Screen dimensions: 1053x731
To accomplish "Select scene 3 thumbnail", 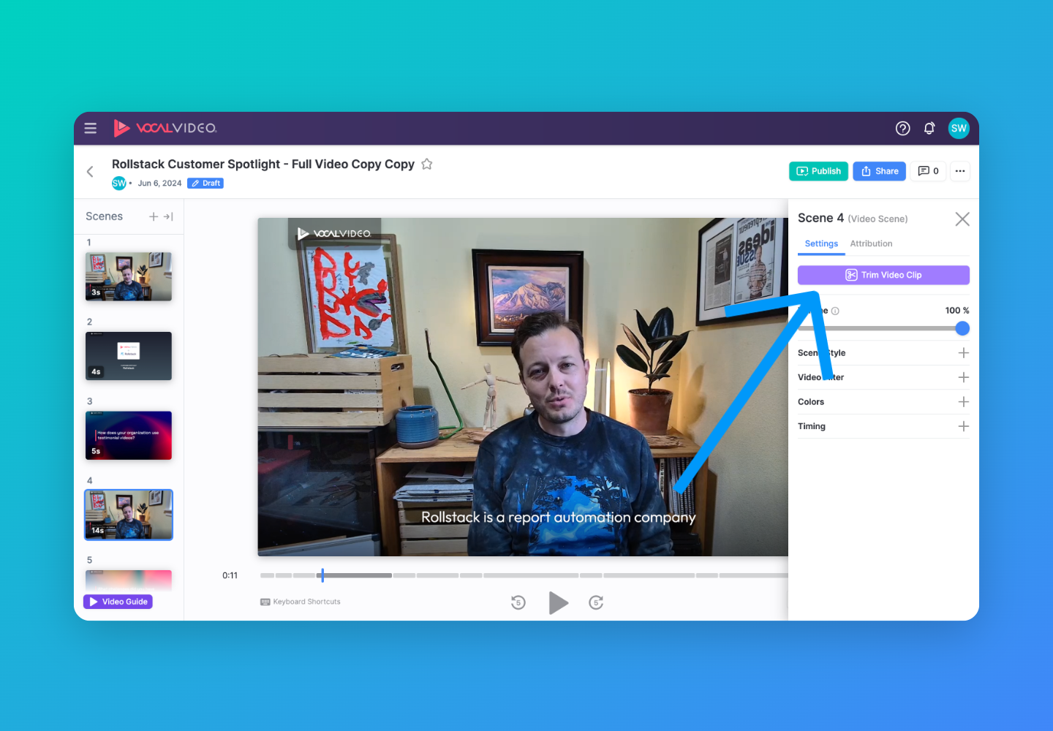I will pos(129,436).
